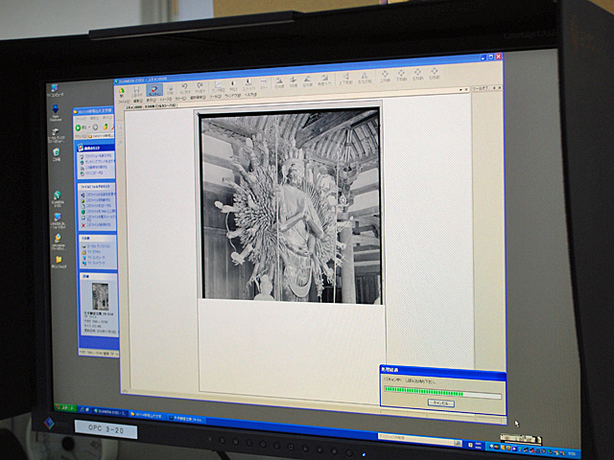Click キャンセル button in progress dialog

[441, 402]
